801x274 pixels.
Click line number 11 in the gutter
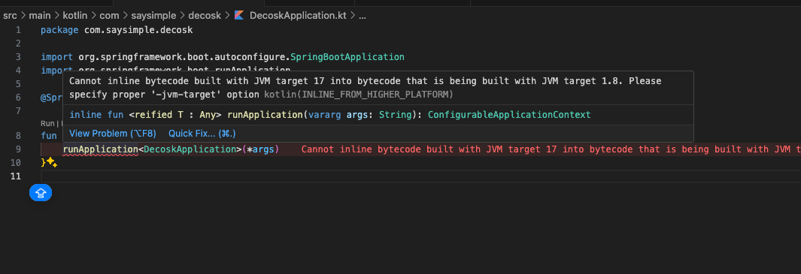[16, 176]
